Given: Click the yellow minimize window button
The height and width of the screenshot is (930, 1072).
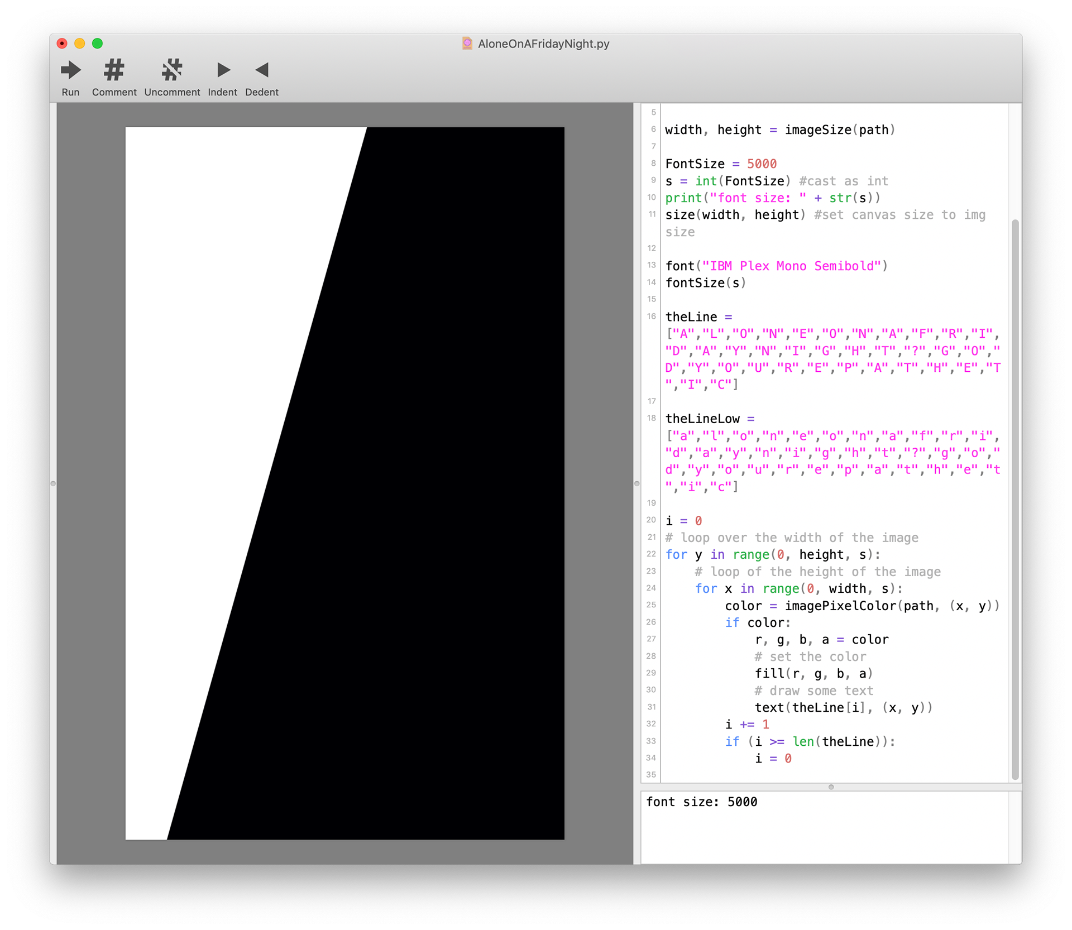Looking at the screenshot, I should coord(80,44).
